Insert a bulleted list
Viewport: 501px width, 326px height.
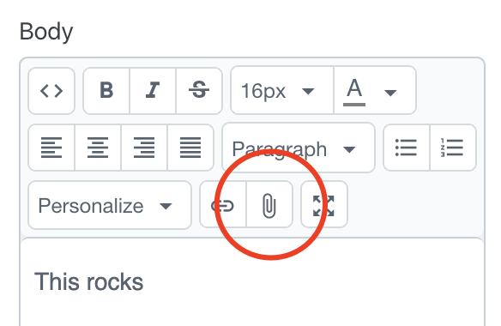[407, 148]
